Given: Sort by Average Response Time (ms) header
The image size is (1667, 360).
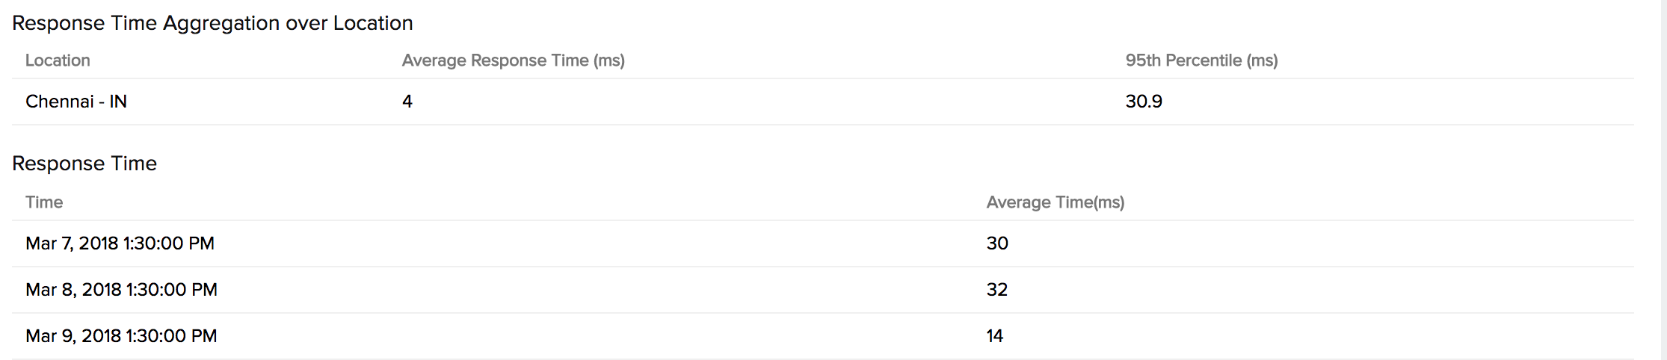Looking at the screenshot, I should point(513,60).
